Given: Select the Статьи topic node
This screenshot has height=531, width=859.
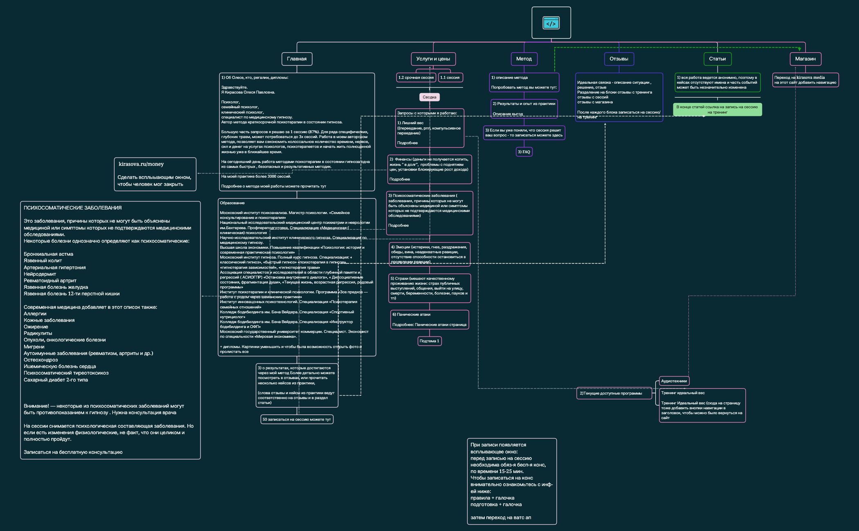Looking at the screenshot, I should tap(717, 59).
